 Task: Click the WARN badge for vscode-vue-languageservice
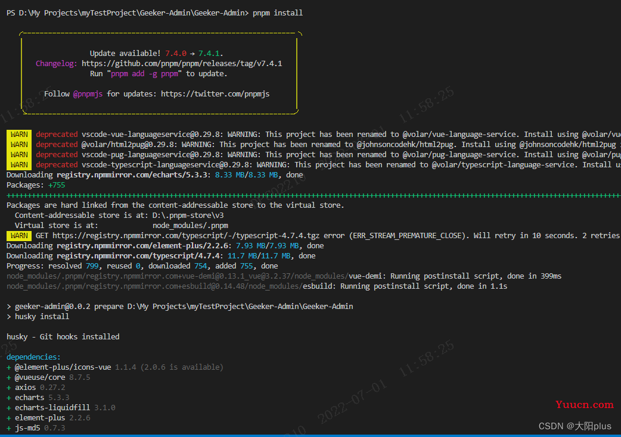[x=19, y=135]
